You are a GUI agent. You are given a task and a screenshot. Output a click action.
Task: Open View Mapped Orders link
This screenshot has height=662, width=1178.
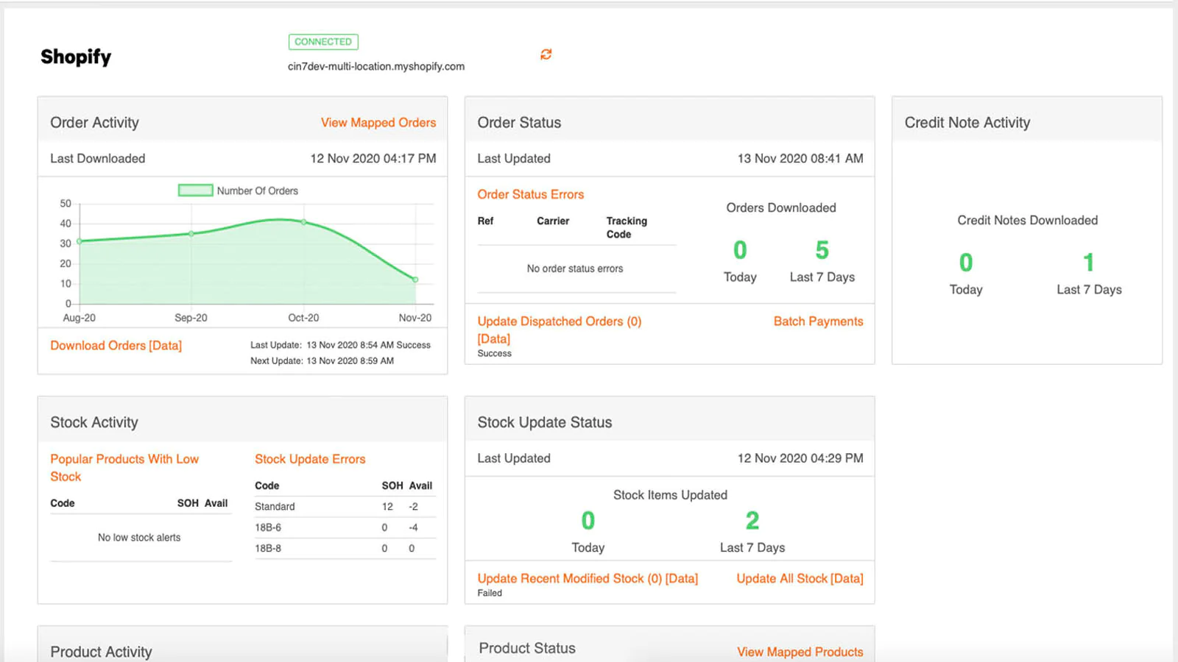pos(378,123)
